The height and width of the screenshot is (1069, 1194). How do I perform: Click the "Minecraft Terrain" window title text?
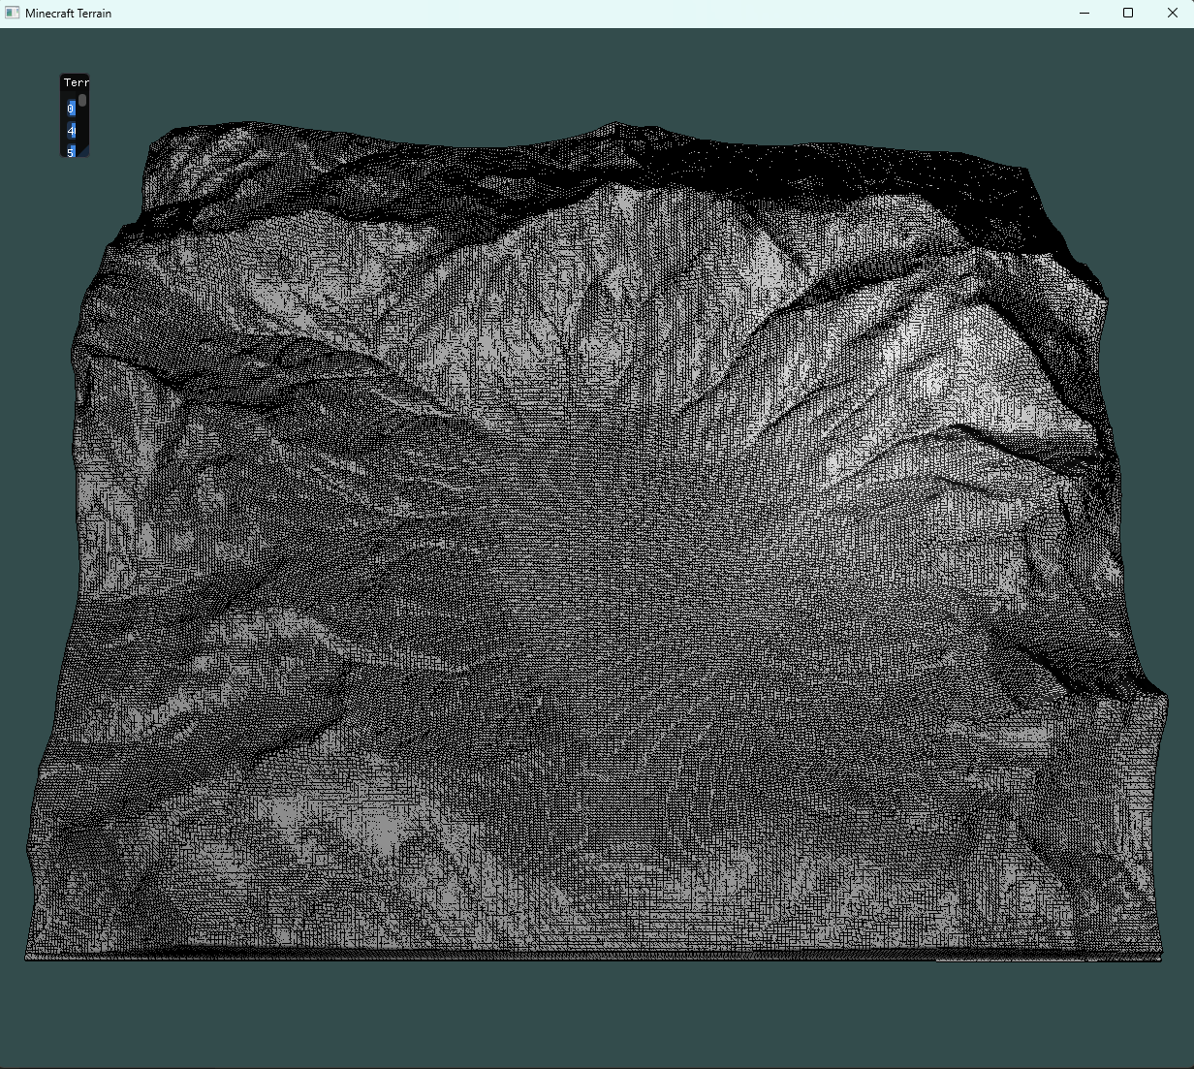(x=68, y=14)
